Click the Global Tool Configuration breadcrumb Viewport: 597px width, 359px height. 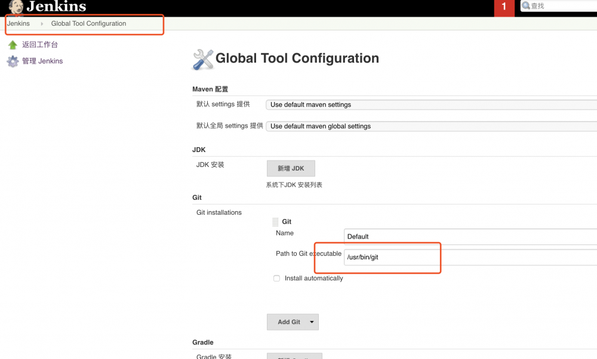click(x=89, y=24)
